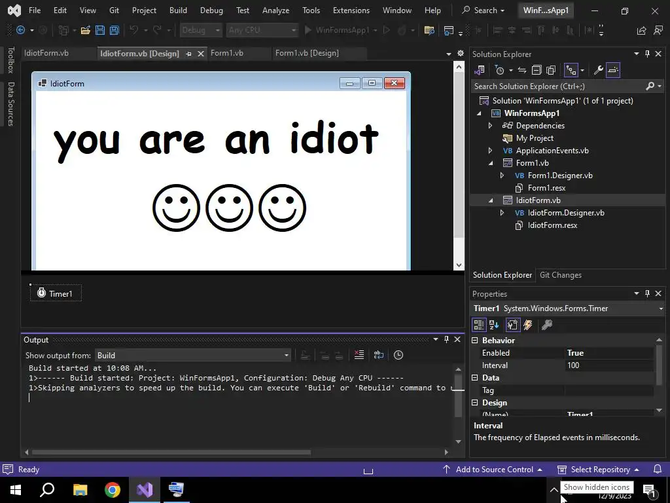Viewport: 670px width, 503px height.
Task: Toggle Show All Files in Solution Explorer
Action: click(551, 70)
